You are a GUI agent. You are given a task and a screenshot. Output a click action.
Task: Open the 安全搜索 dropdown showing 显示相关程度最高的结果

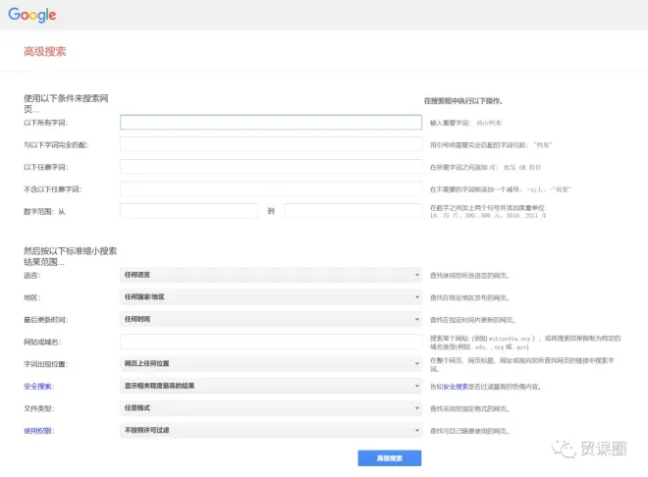click(270, 386)
